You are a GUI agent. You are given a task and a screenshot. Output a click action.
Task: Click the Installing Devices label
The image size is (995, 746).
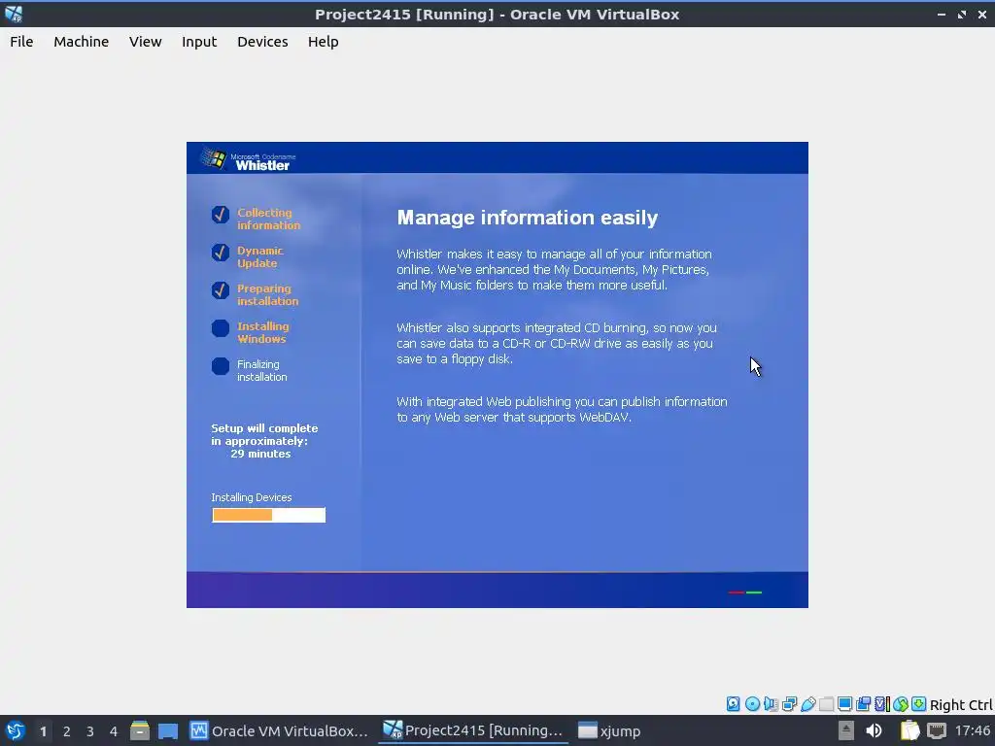(x=252, y=497)
